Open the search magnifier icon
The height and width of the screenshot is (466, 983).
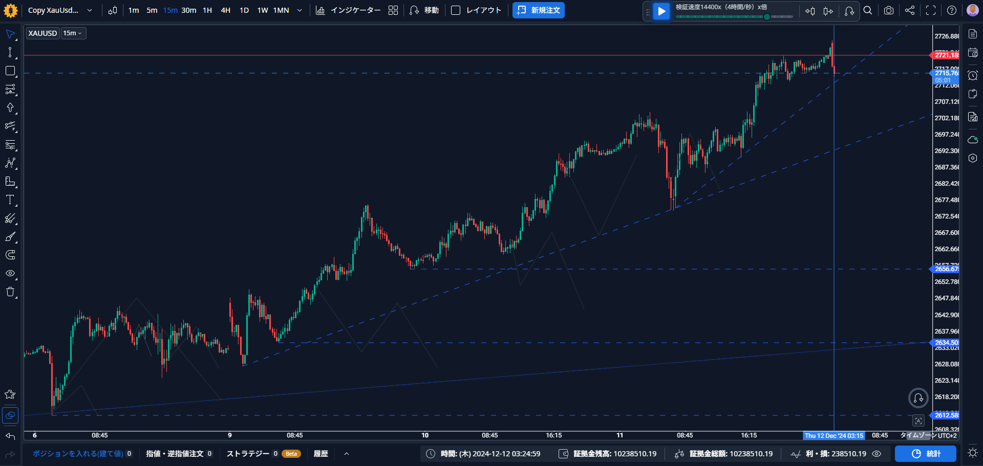(868, 10)
